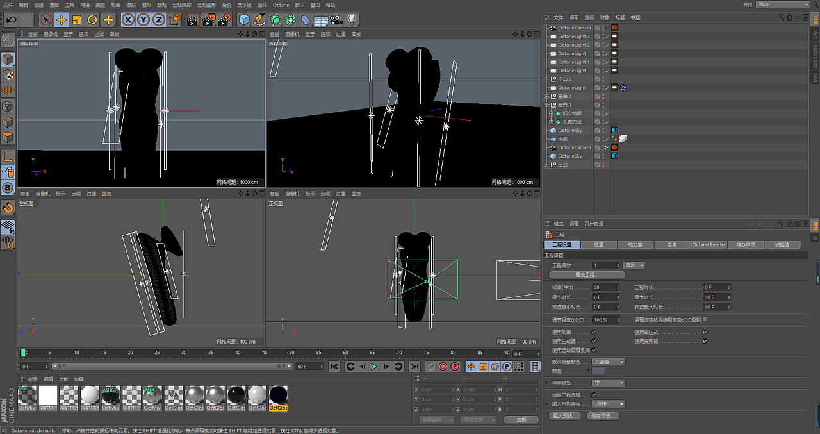The image size is (820, 434).
Task: Open the 渲染 menu
Action: [146, 4]
